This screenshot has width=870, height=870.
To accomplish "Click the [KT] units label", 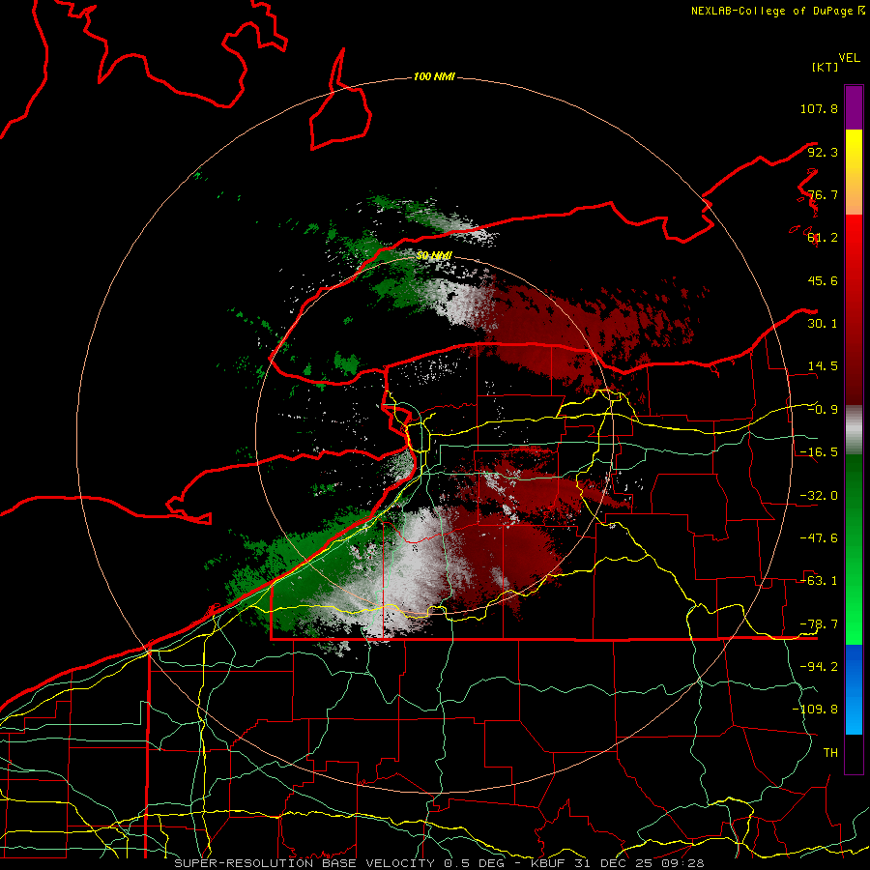I will [825, 67].
